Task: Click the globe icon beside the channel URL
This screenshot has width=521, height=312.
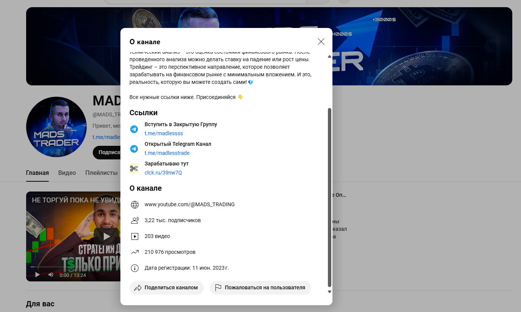Action: click(x=134, y=205)
